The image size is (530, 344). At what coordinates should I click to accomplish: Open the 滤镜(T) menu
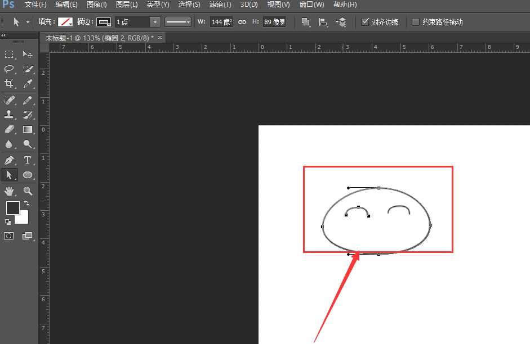click(220, 4)
